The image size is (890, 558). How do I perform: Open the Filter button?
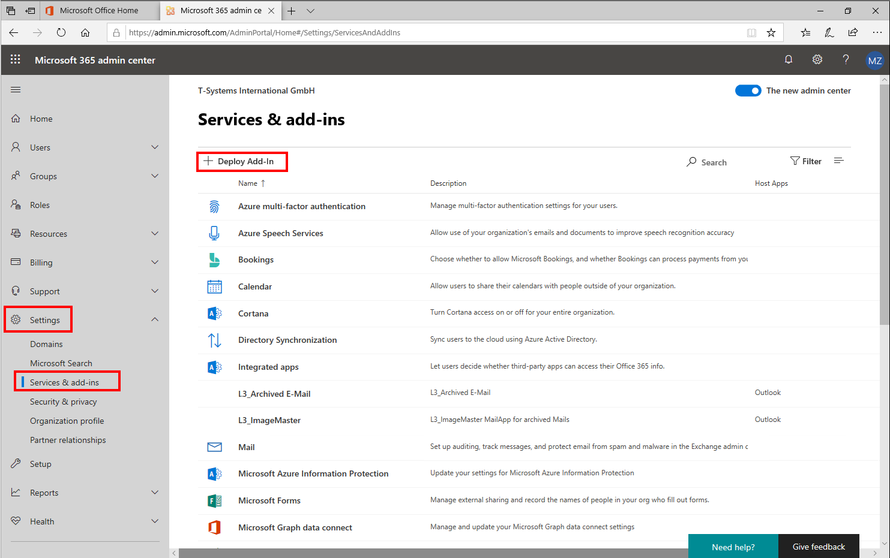pos(806,161)
